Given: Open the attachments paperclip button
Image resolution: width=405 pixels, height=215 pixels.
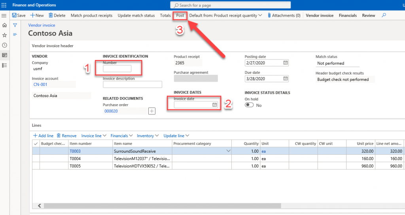Looking at the screenshot, I should click(x=284, y=15).
